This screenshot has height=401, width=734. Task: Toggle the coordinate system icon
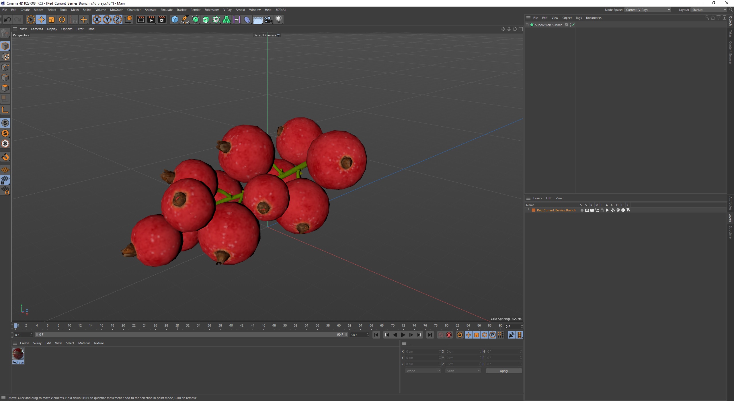[128, 19]
